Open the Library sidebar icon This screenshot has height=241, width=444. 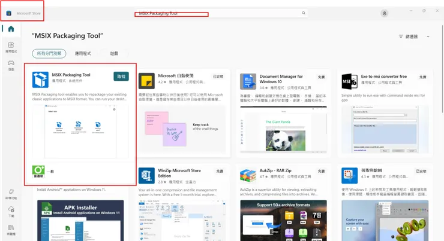(11, 230)
